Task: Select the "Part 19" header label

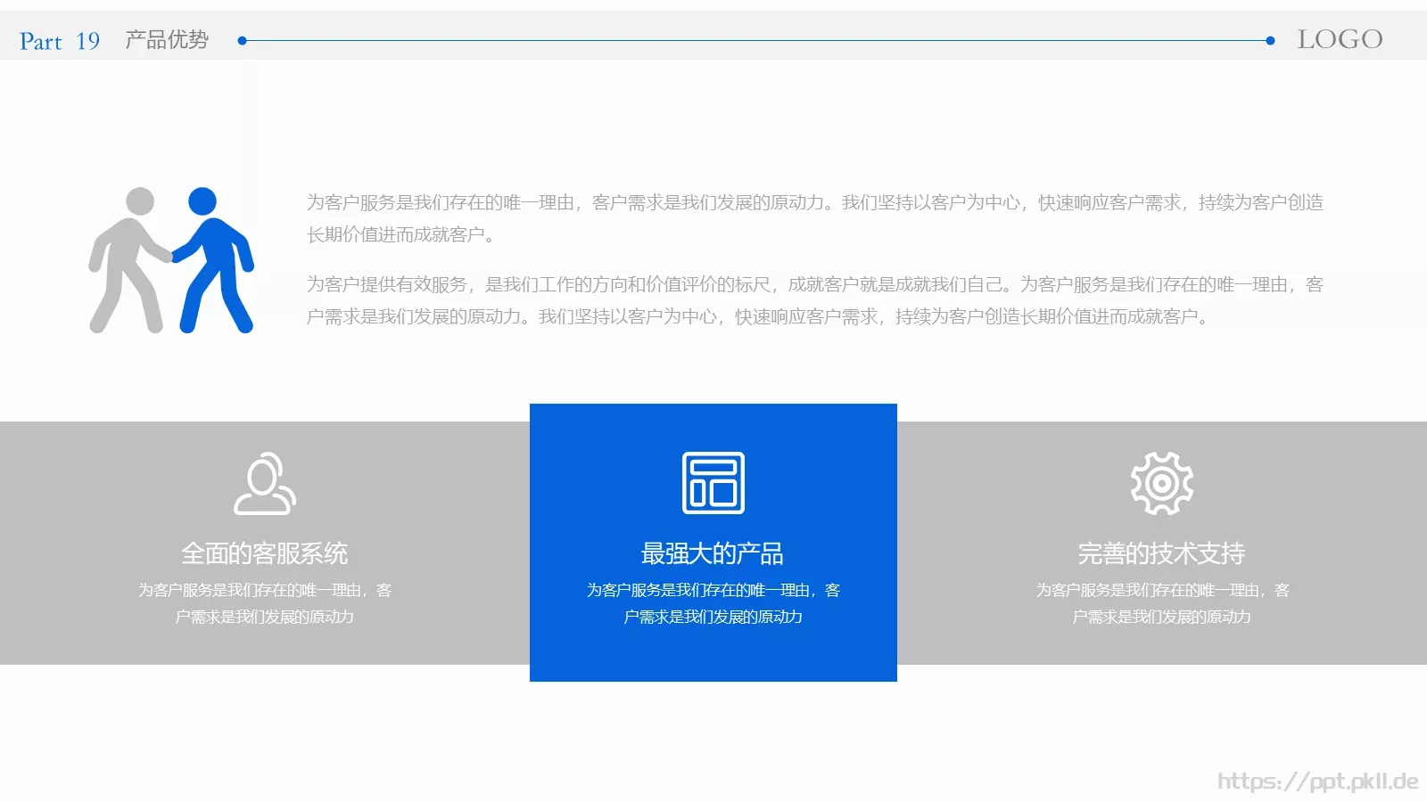Action: pos(60,41)
